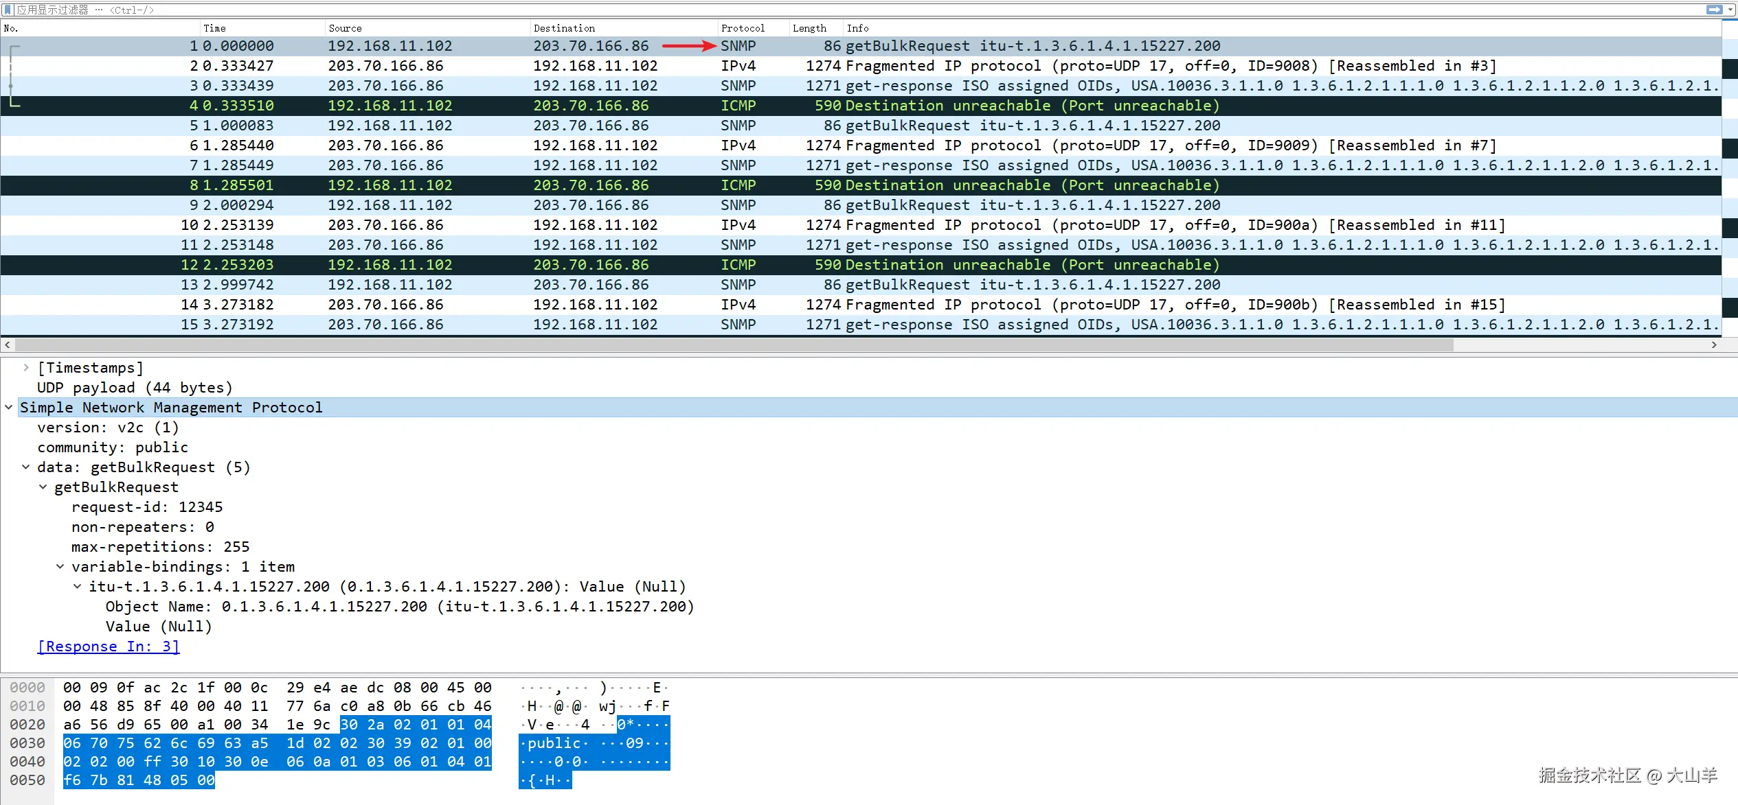Collapse the data: getBulkRequest (5) node
The width and height of the screenshot is (1738, 805).
[x=26, y=467]
